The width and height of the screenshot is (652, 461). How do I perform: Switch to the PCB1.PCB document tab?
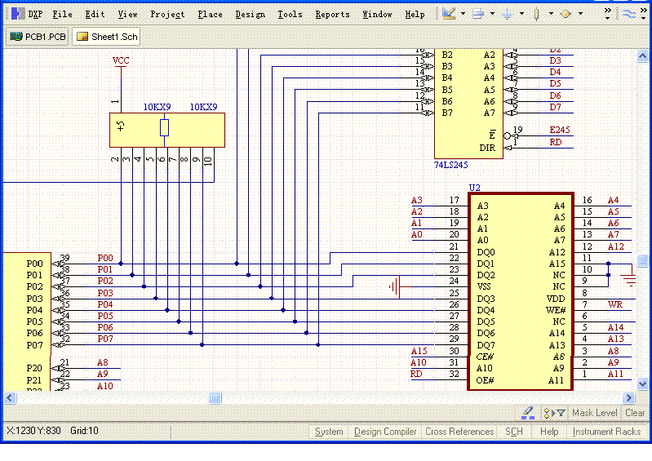coord(38,37)
